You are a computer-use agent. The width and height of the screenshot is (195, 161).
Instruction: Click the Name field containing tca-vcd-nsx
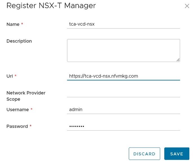coord(123,24)
